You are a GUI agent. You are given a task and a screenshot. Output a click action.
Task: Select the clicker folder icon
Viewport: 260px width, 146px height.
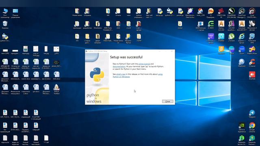pos(180,25)
